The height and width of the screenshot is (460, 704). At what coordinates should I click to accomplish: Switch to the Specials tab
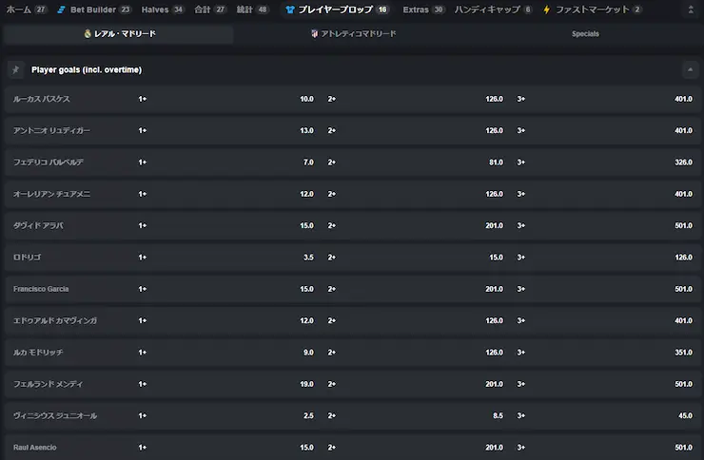[x=585, y=34]
